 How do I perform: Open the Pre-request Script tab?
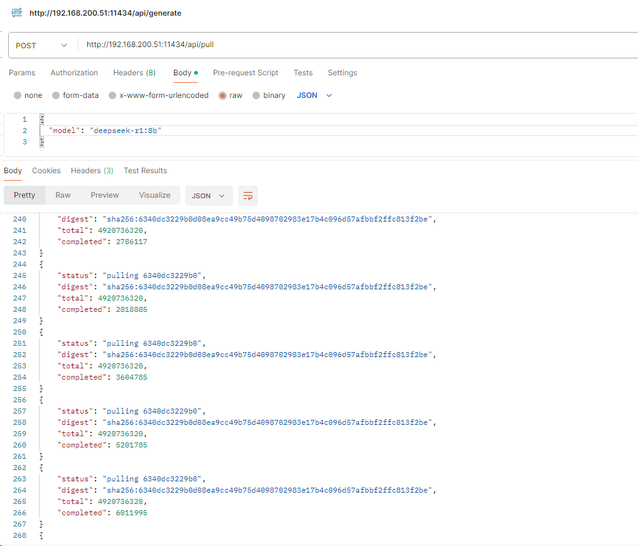(246, 73)
